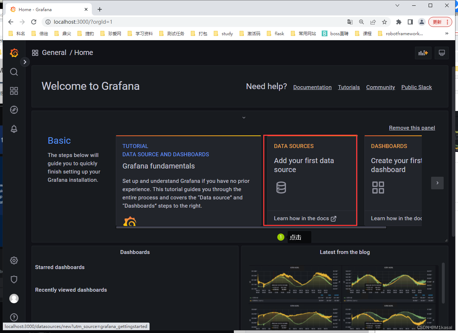Open the Chrome extensions puzzle icon
458x333 pixels.
click(398, 22)
